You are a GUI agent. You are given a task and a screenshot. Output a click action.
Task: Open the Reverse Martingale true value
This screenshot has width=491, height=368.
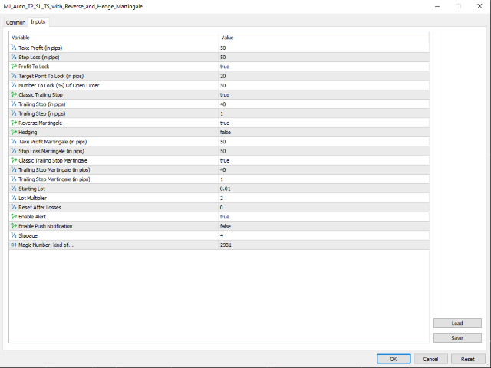[x=225, y=123]
